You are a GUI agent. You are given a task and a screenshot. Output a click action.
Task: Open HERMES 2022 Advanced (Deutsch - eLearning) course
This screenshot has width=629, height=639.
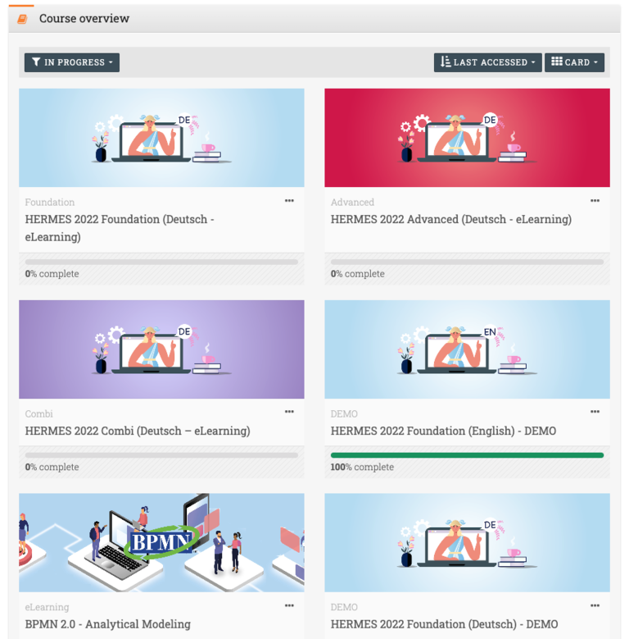pyautogui.click(x=450, y=219)
